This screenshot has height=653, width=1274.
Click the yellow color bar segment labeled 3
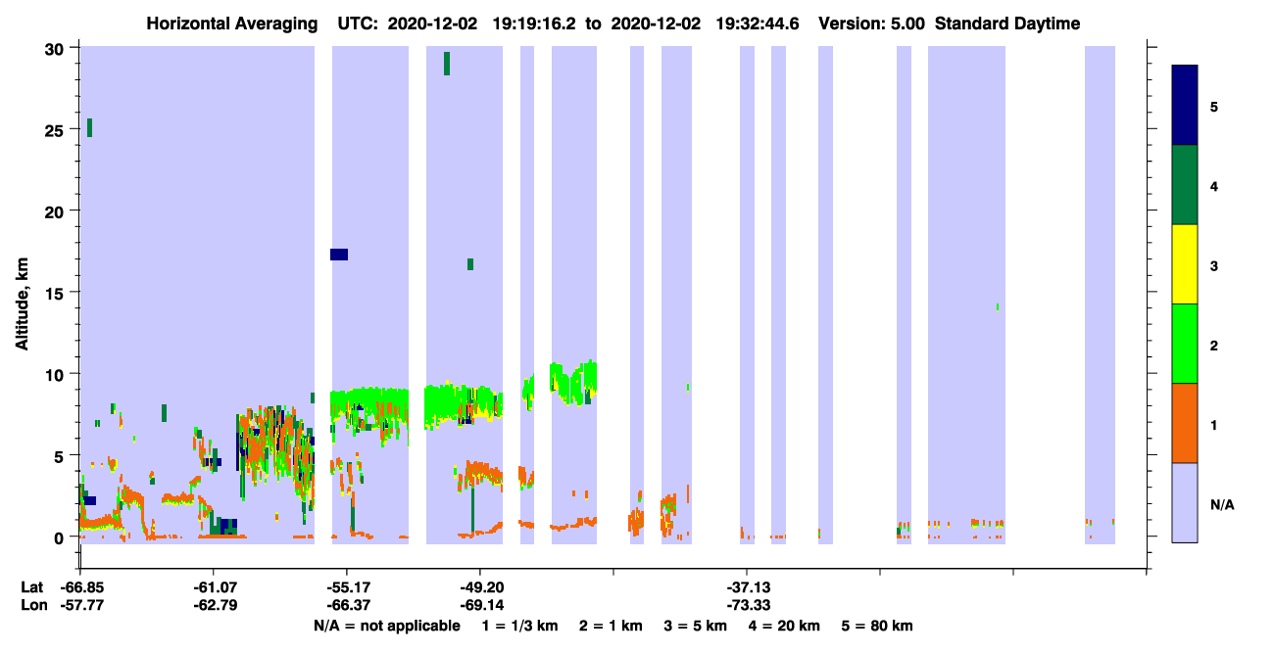pos(1185,264)
